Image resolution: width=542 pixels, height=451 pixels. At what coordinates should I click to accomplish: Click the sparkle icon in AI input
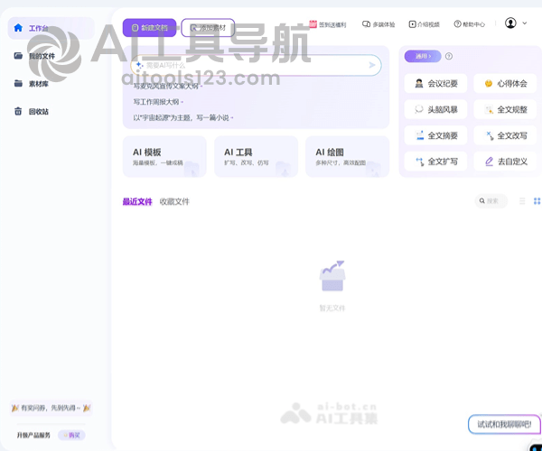pos(139,65)
